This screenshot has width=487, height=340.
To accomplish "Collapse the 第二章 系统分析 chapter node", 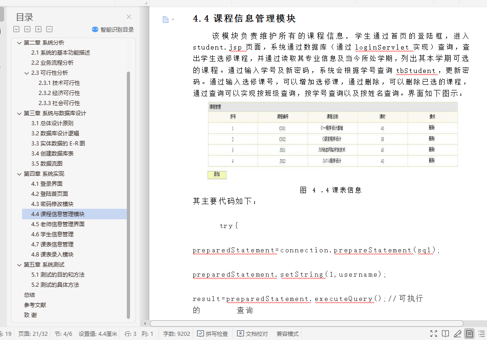I will point(19,43).
